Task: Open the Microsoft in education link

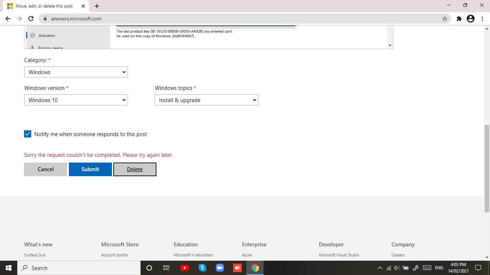Action: tap(193, 255)
